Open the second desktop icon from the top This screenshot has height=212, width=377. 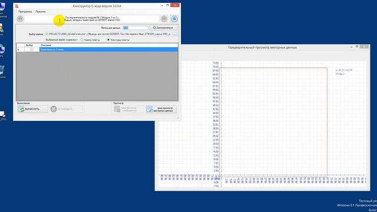pyautogui.click(x=2, y=29)
